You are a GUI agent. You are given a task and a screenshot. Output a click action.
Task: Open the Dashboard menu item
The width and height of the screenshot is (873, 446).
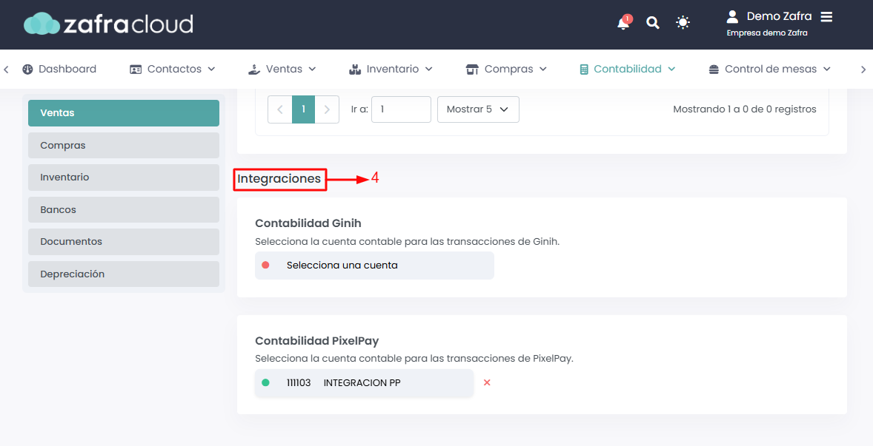tap(59, 69)
